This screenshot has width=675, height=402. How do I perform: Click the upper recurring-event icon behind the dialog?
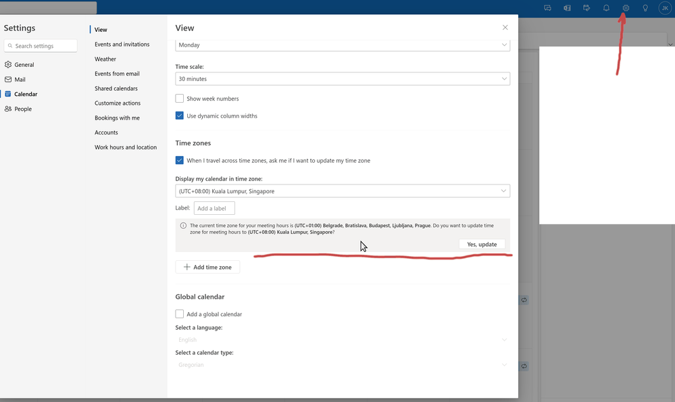point(524,300)
